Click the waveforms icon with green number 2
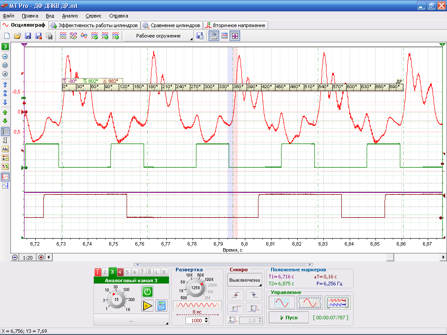Screen dimensions: 447x335 coord(115,36)
